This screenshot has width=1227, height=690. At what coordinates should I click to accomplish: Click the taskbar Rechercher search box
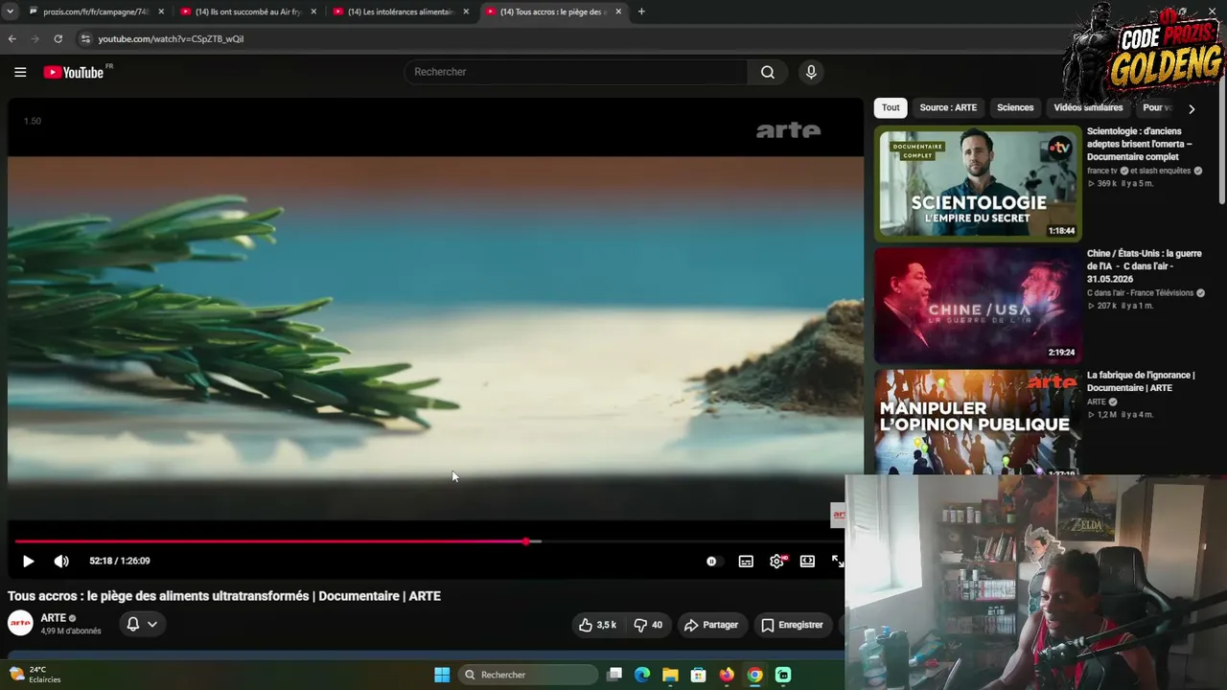coord(528,675)
